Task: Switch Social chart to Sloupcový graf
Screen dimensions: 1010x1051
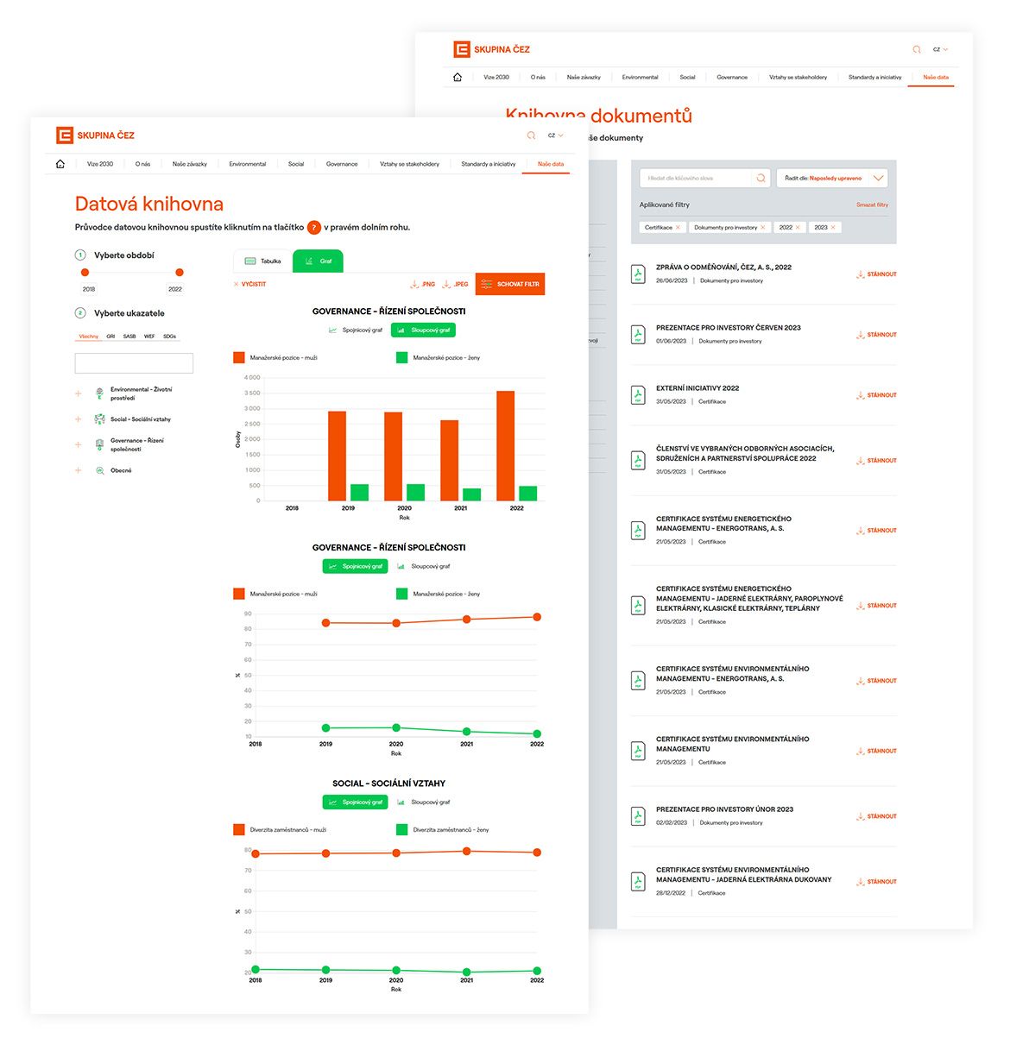Action: [x=424, y=802]
